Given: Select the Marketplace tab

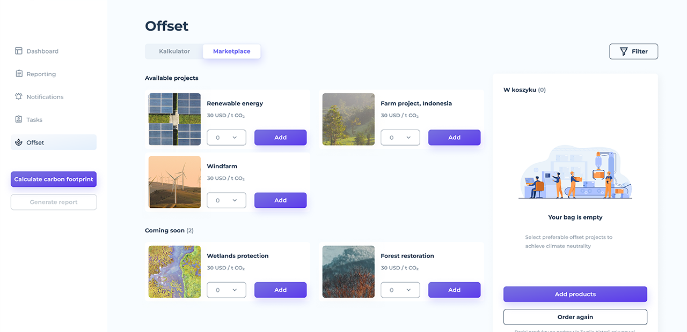Looking at the screenshot, I should 231,51.
